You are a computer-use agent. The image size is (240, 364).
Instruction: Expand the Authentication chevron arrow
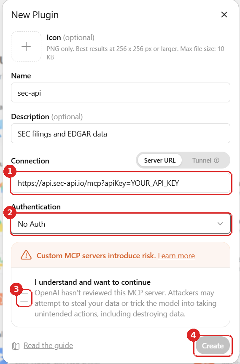[x=220, y=224]
